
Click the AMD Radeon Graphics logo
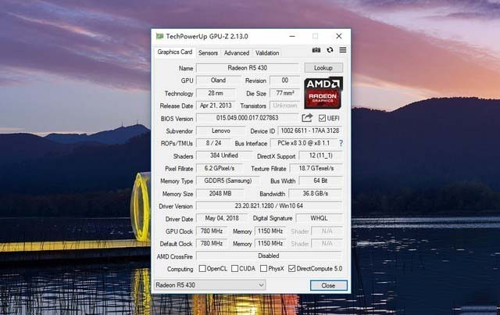point(323,92)
